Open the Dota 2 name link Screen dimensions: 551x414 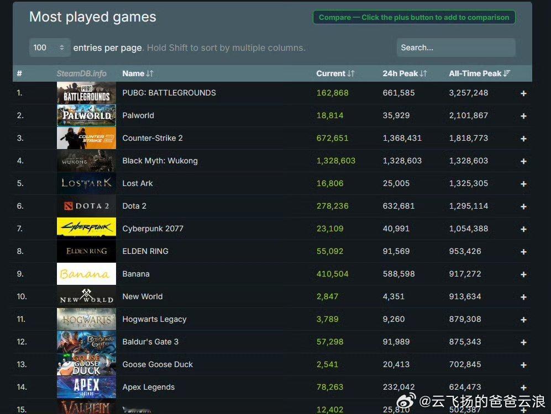click(134, 206)
